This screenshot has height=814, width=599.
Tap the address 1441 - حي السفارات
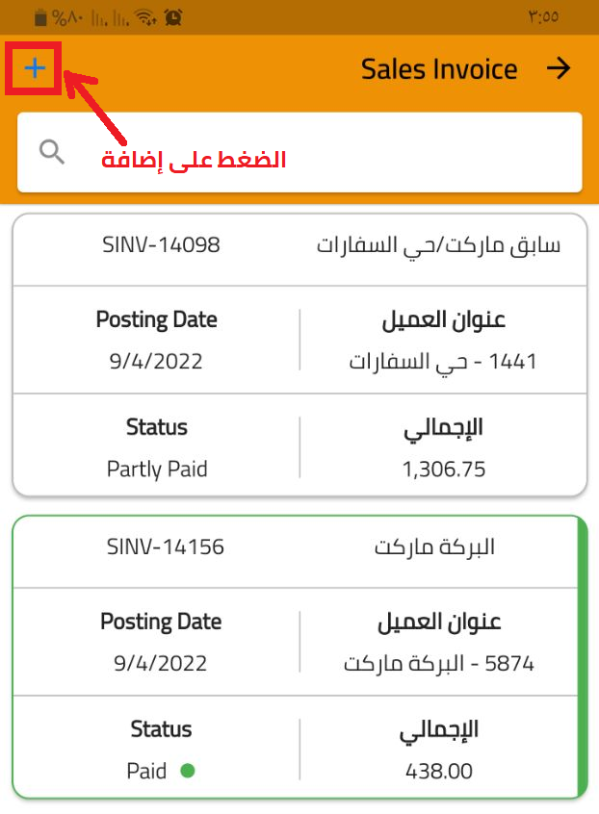click(x=443, y=362)
